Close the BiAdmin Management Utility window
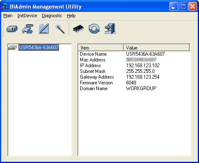This screenshot has width=199, height=163. click(x=192, y=6)
